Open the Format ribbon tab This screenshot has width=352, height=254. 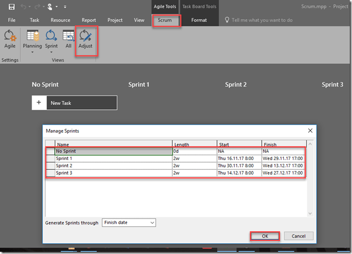point(199,20)
